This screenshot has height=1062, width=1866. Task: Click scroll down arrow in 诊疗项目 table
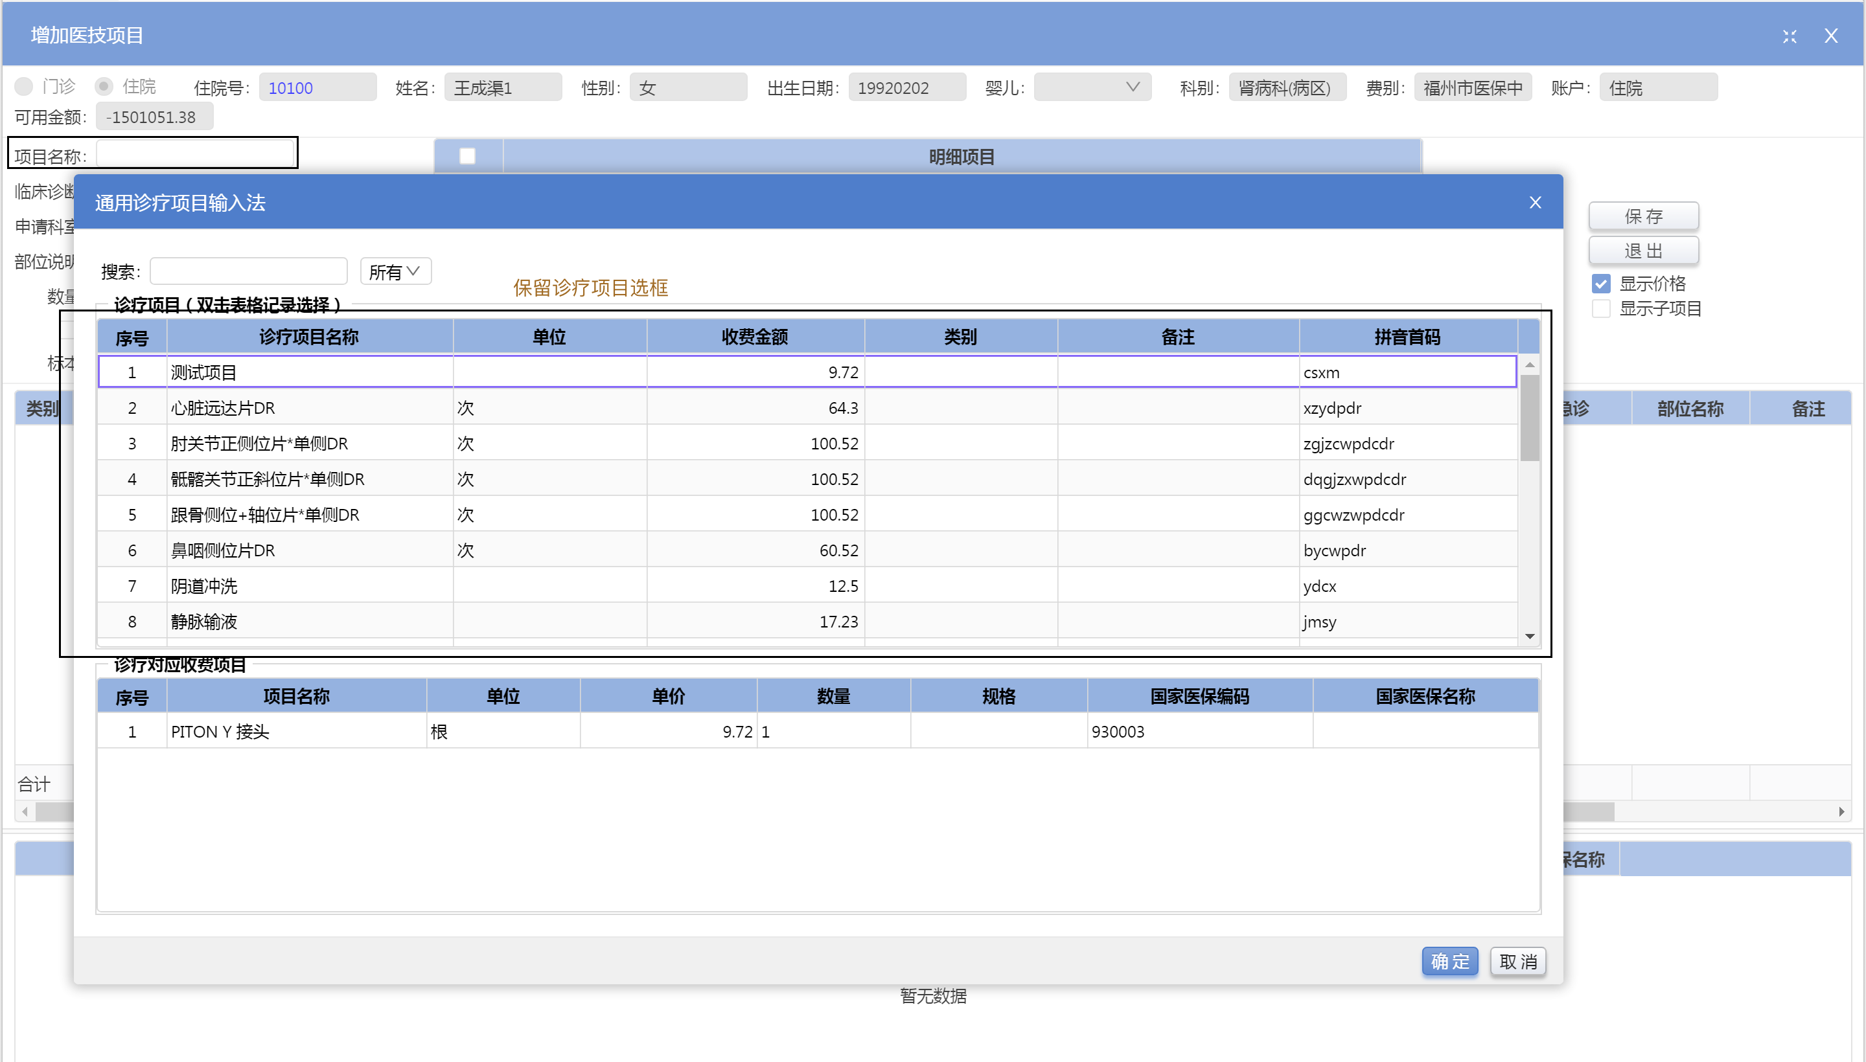1530,636
